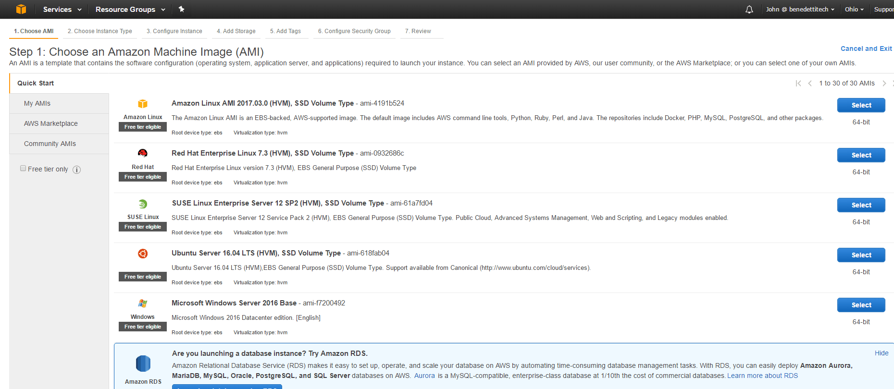Click the AWS orange cube logo

(x=21, y=9)
